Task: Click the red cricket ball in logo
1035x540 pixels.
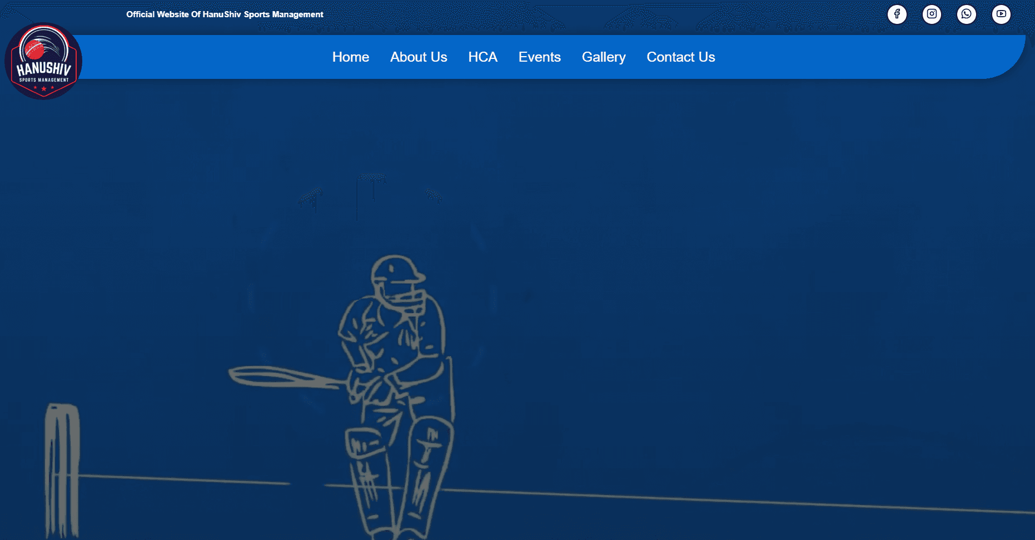Action: [34, 49]
